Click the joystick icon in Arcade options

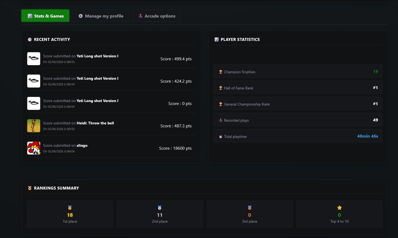pos(140,16)
